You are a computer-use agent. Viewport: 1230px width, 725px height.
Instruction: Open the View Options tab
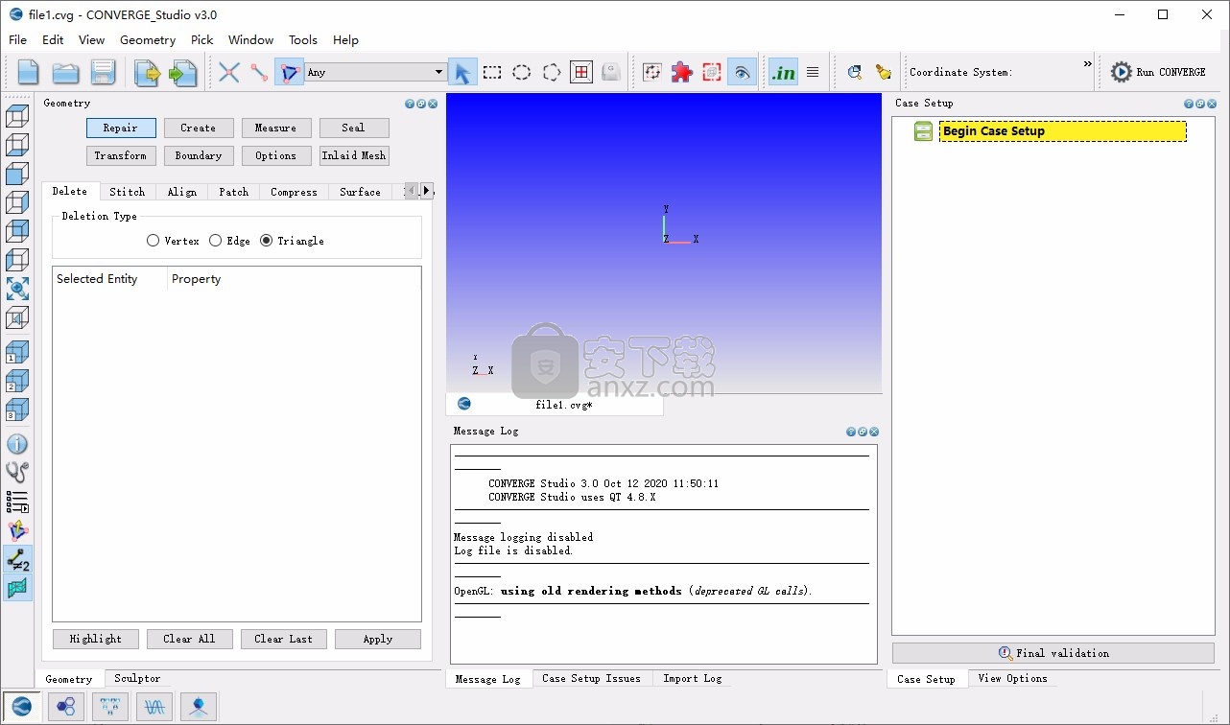(x=1012, y=678)
